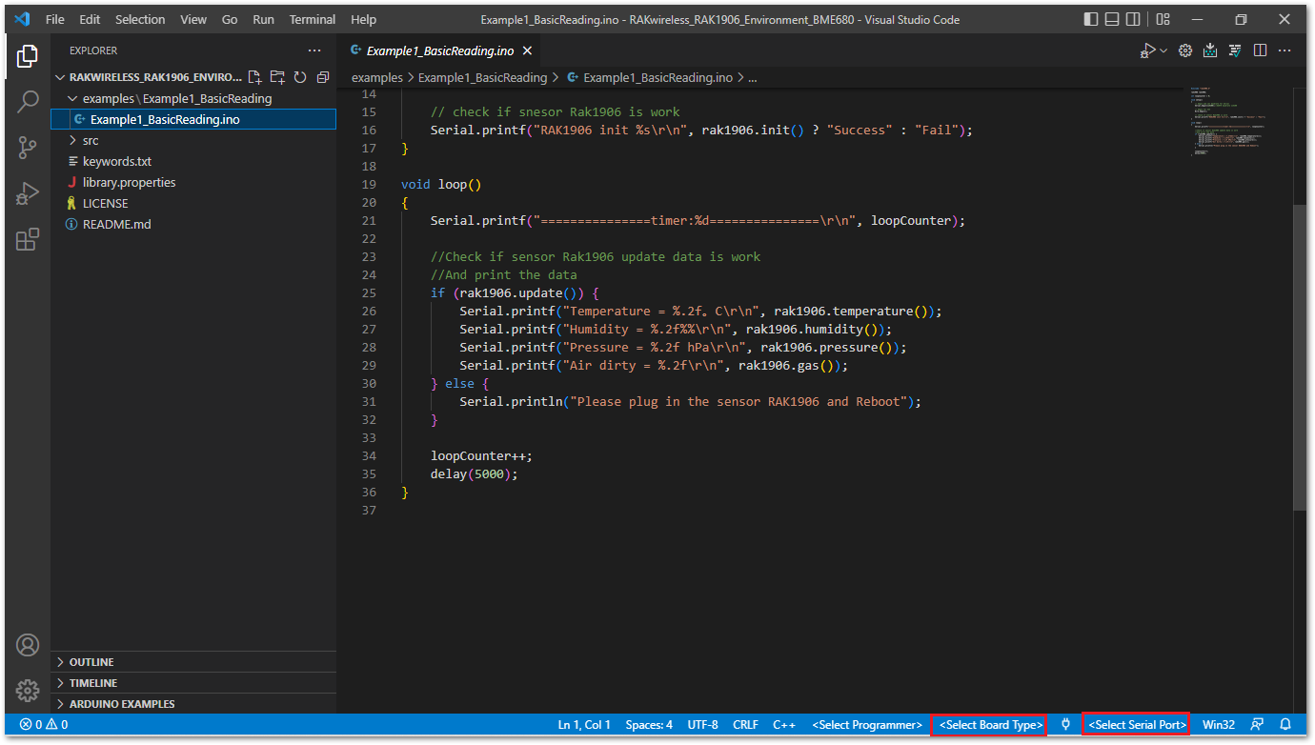
Task: Click Select Serial Port in status bar
Action: tap(1137, 725)
